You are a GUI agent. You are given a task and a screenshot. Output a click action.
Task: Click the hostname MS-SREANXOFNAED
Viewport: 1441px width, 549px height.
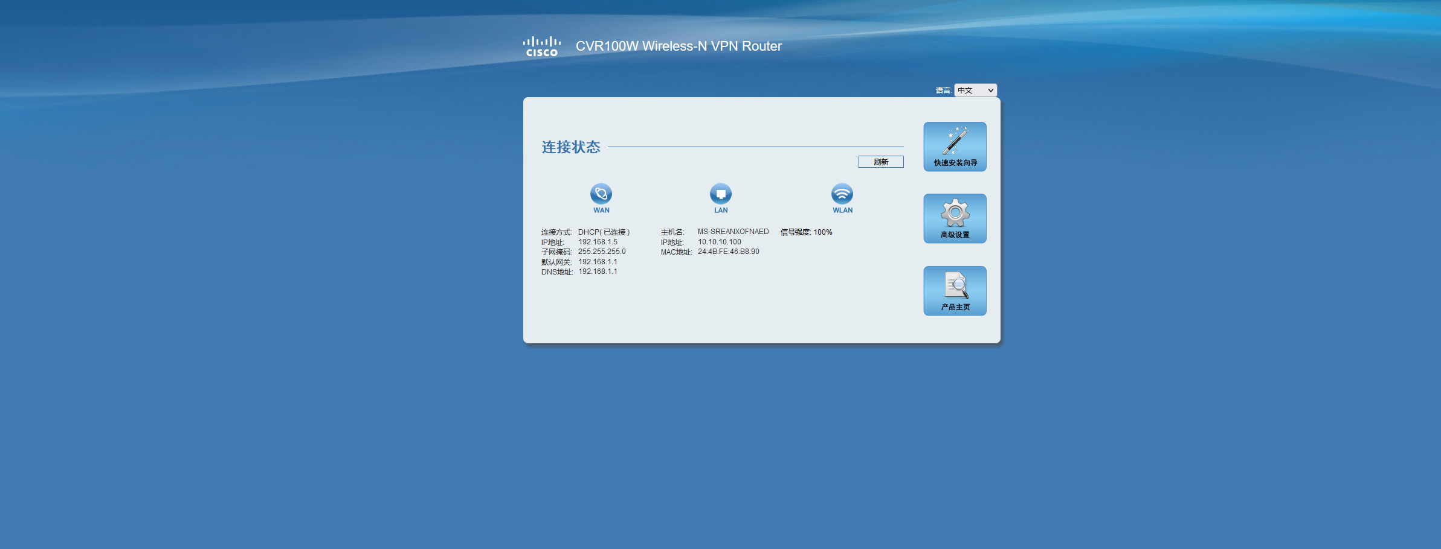(x=733, y=232)
